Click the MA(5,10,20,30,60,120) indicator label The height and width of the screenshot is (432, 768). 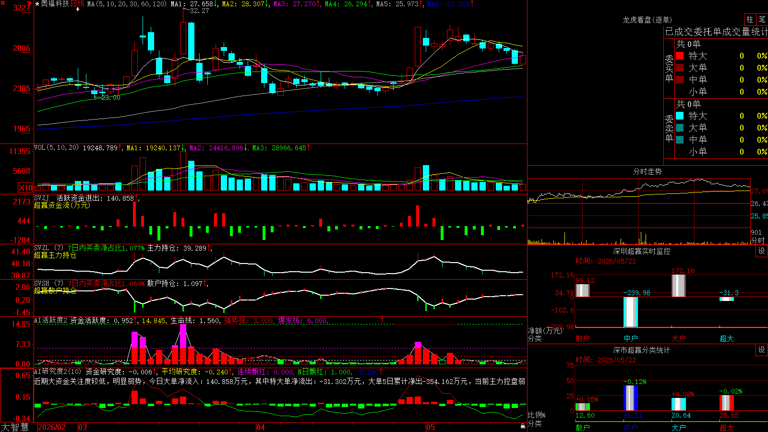click(x=127, y=4)
